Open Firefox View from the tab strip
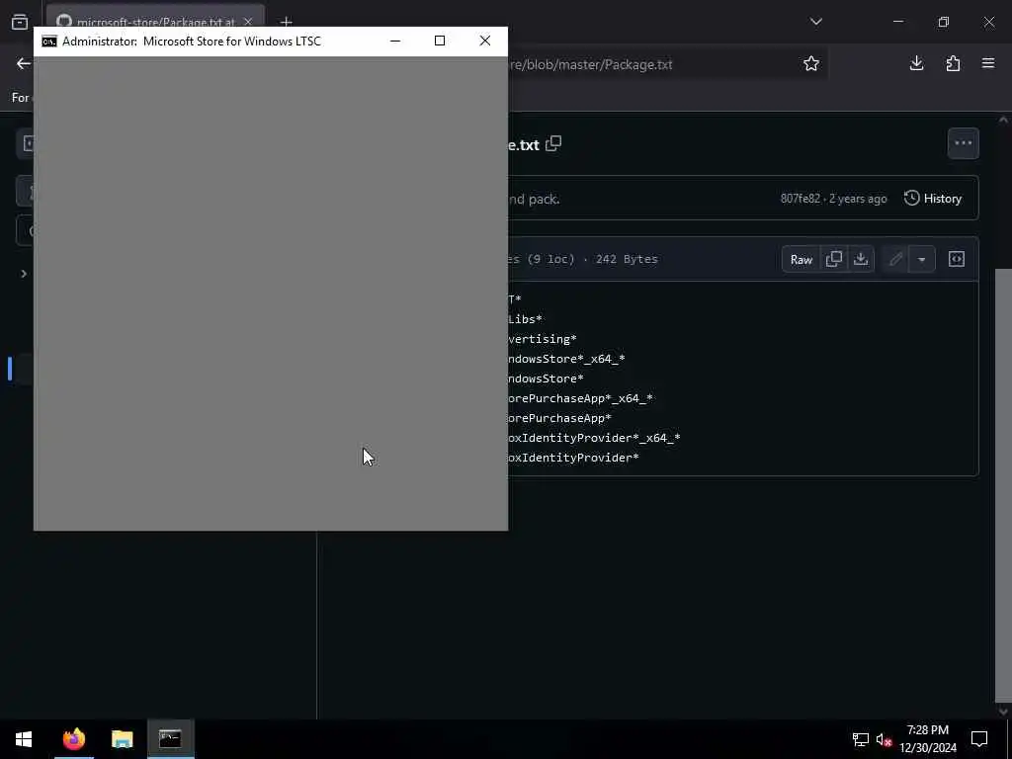The image size is (1012, 759). [x=20, y=22]
